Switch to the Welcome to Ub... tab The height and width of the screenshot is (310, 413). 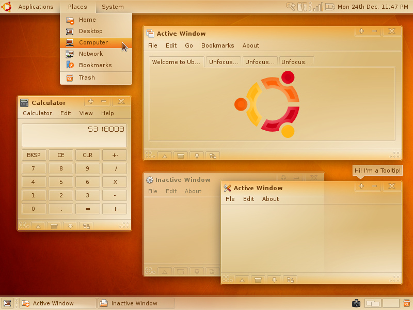click(176, 62)
